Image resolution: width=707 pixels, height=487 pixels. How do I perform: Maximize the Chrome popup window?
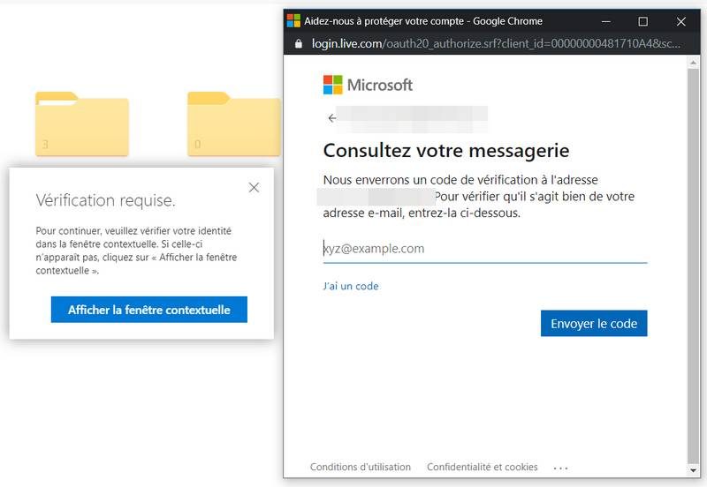(x=643, y=21)
